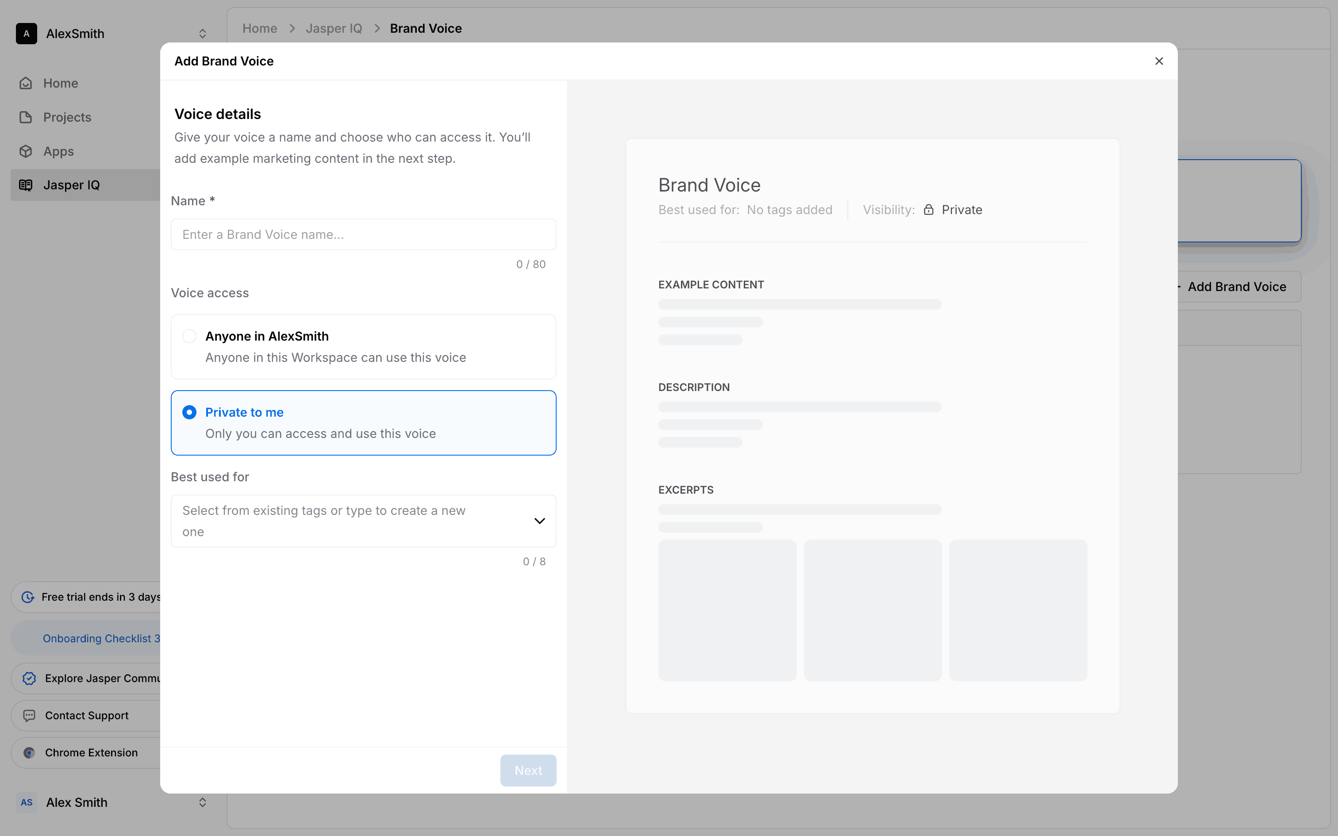Screen dimensions: 1338x836
Task: Click the free trial clock icon
Action: (27, 597)
